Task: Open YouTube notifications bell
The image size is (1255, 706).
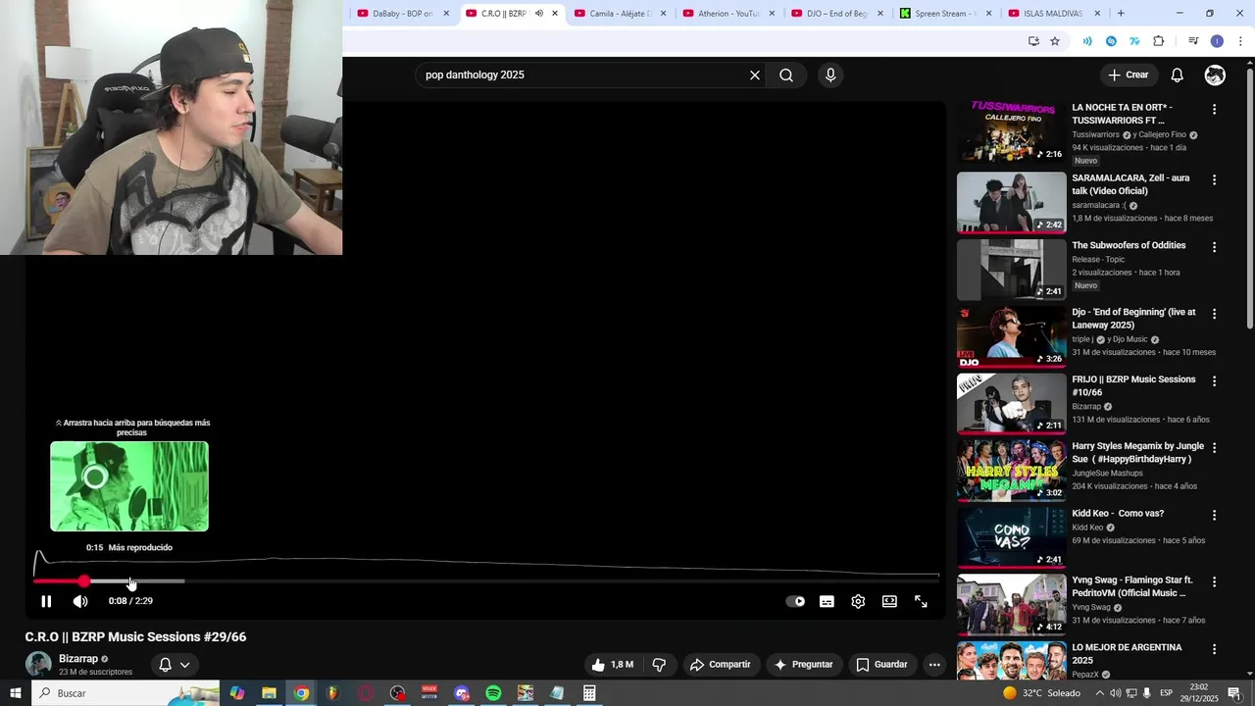Action: [1178, 75]
